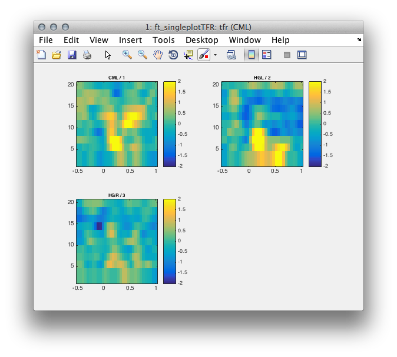Click the dock figure arrow at menu bar end
This screenshot has width=397, height=357.
359,39
